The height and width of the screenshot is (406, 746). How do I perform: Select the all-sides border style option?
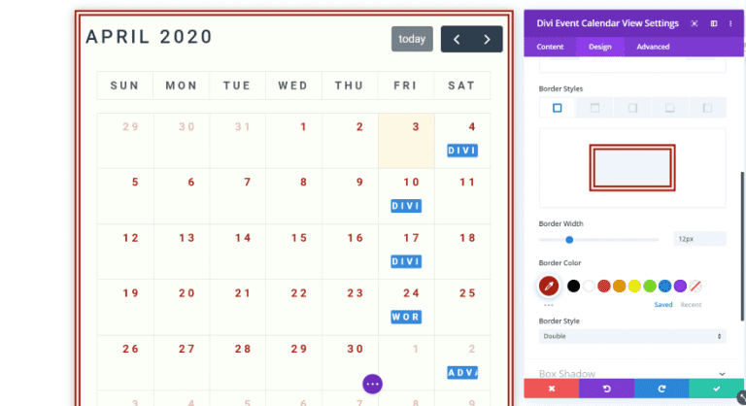(x=558, y=108)
